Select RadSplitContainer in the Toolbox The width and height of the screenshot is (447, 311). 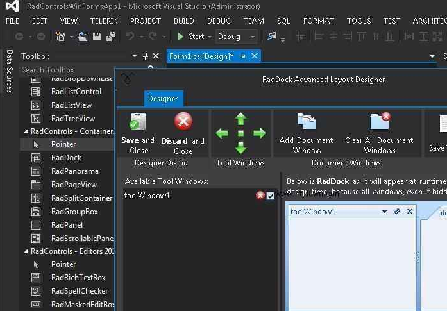click(x=81, y=198)
